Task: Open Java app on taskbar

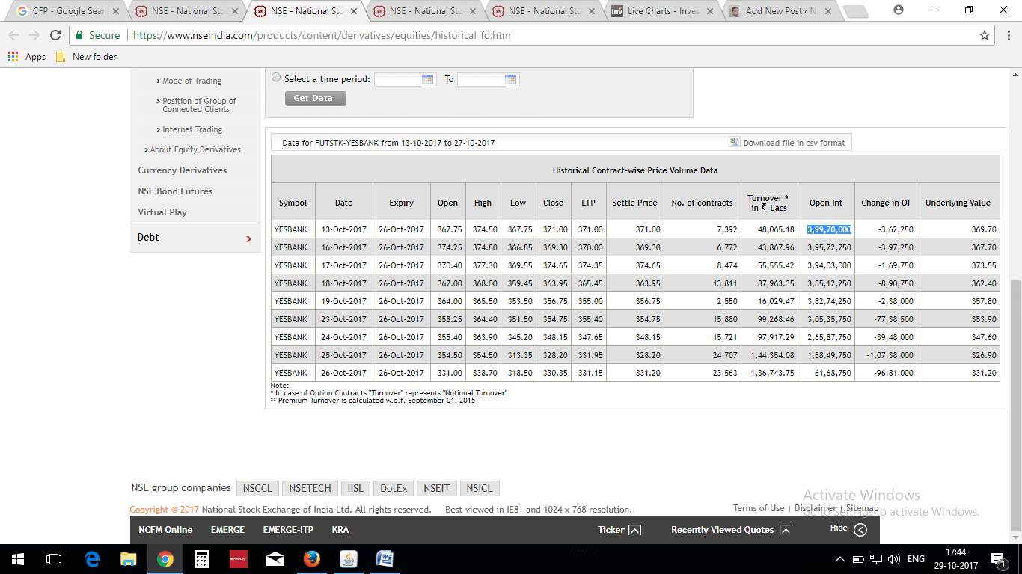Action: (349, 559)
